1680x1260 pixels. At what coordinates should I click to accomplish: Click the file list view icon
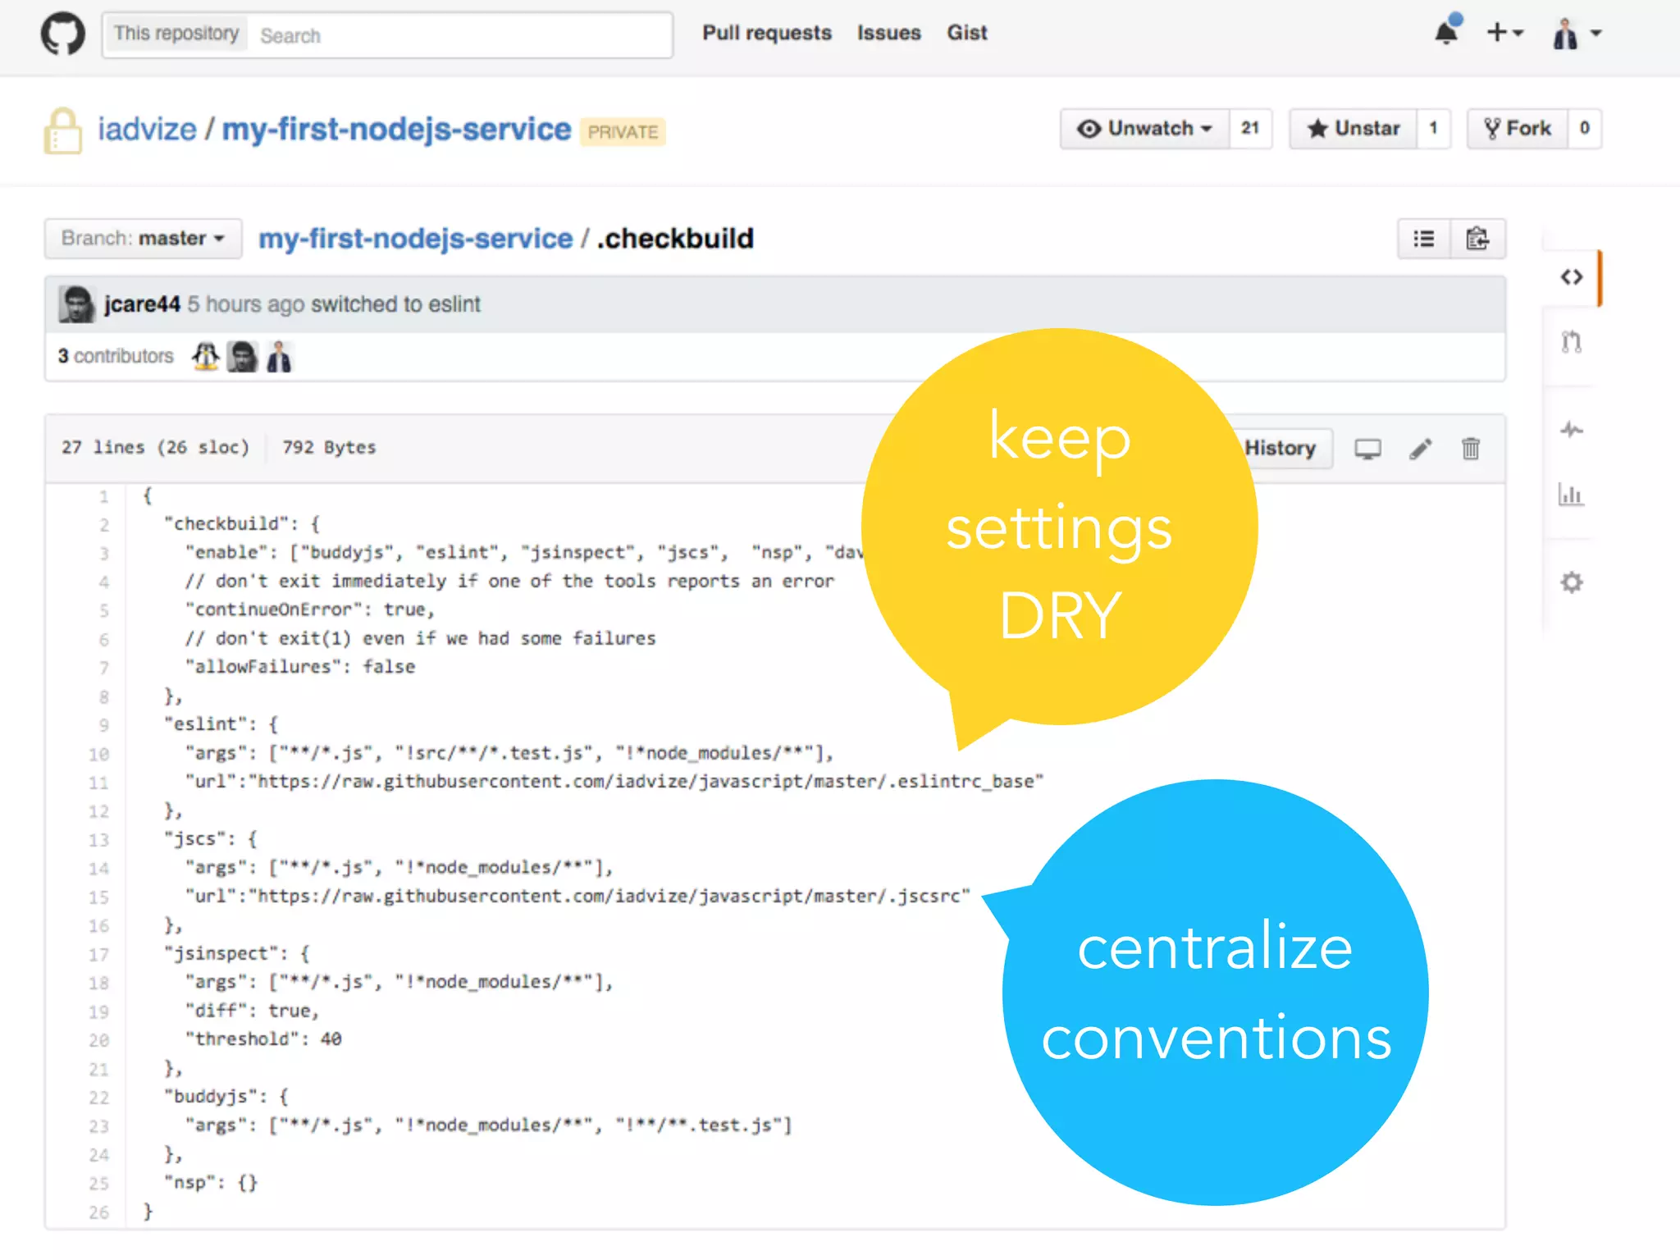(1425, 239)
